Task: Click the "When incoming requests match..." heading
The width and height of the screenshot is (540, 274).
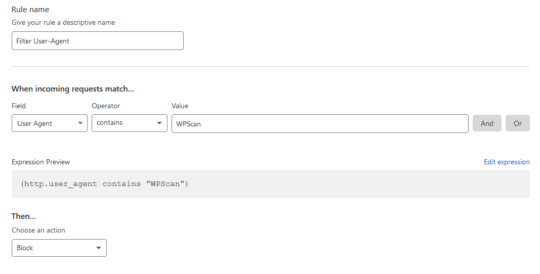Action: (x=73, y=89)
